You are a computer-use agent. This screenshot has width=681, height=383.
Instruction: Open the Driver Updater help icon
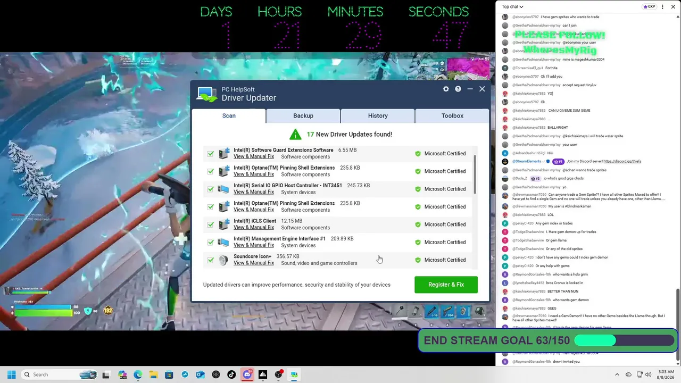pos(458,89)
